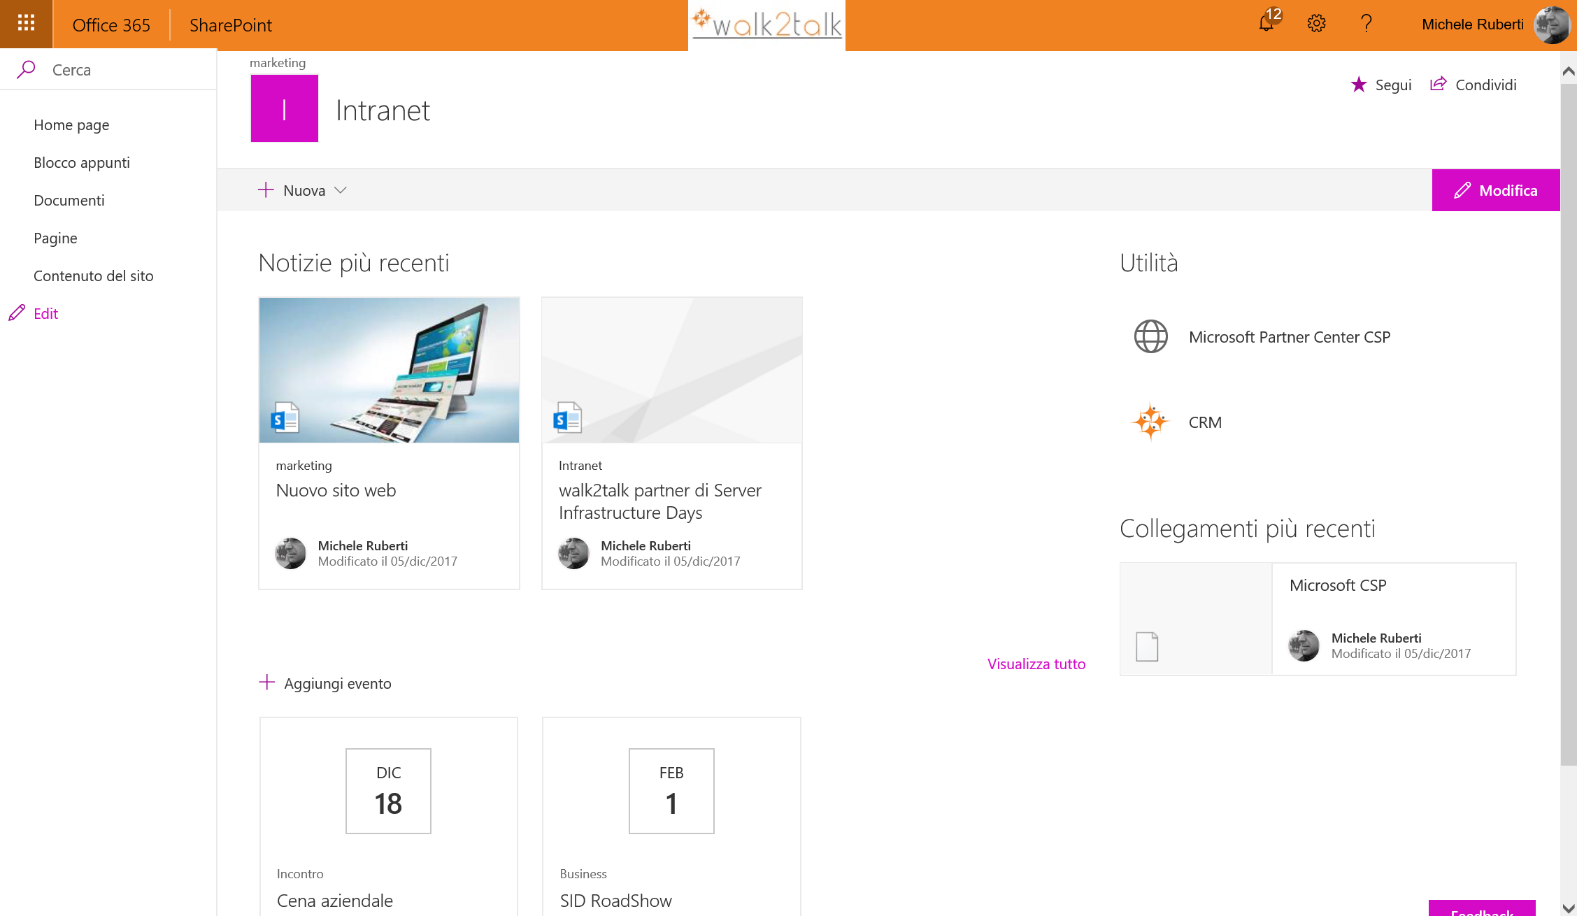The height and width of the screenshot is (916, 1577).
Task: Open Blocco appunti in left navigation
Action: [x=82, y=162]
